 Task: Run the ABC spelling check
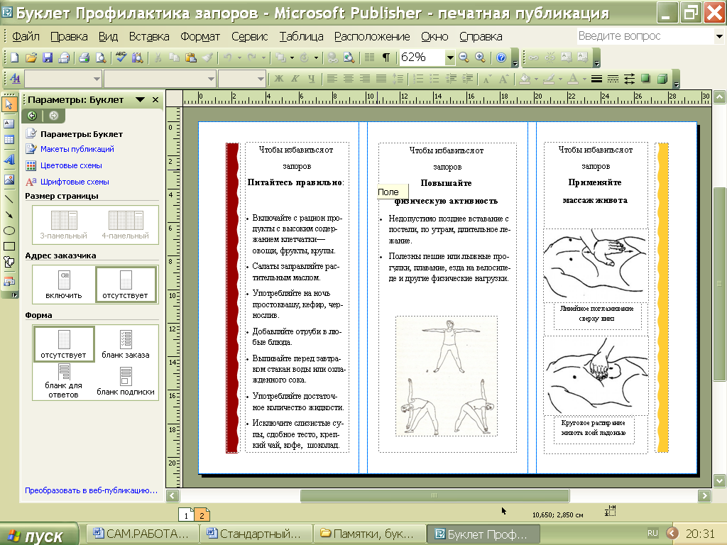point(121,57)
